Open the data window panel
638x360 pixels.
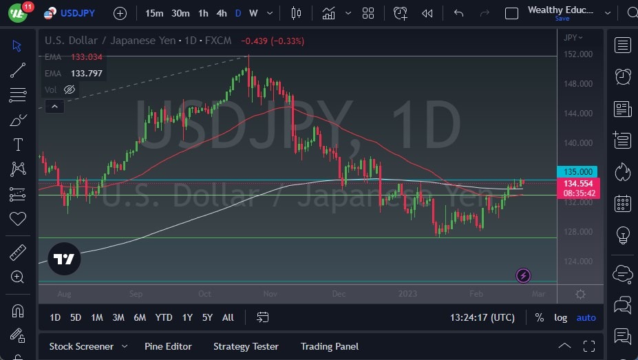pyautogui.click(x=623, y=140)
